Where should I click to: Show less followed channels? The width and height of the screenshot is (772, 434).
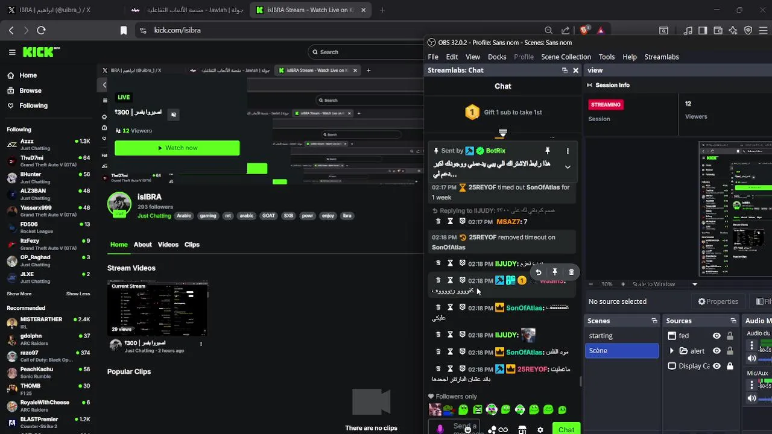click(78, 294)
